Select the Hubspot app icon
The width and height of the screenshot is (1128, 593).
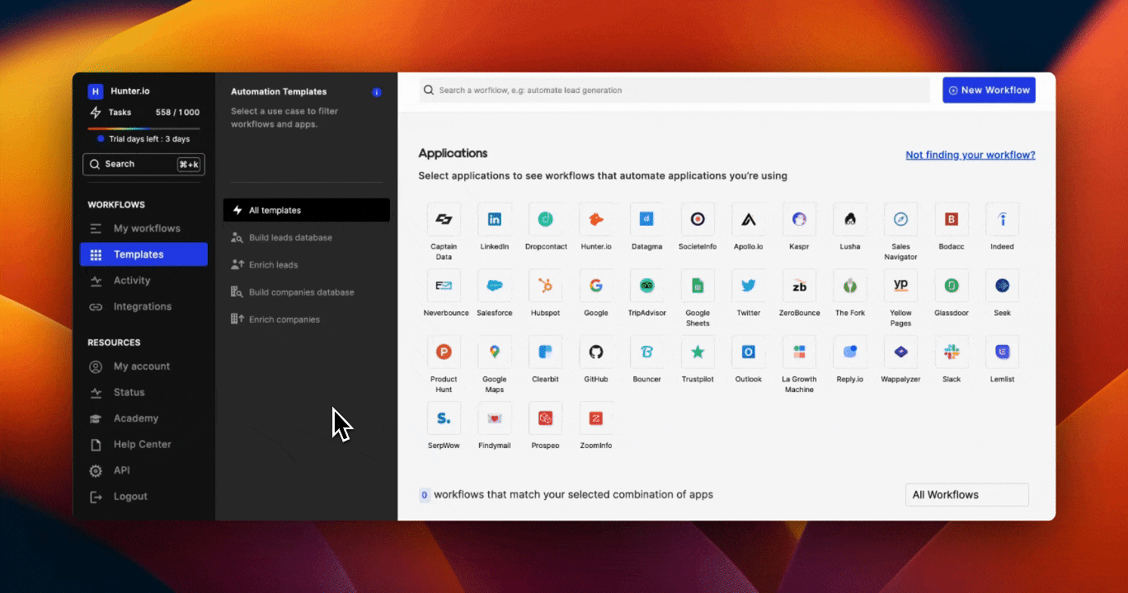click(x=545, y=286)
